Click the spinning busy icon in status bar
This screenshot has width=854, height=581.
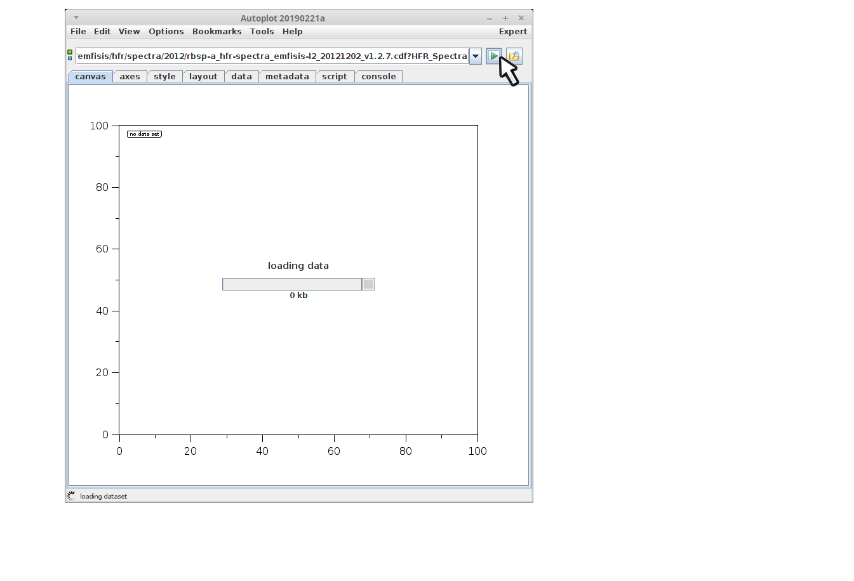click(71, 496)
